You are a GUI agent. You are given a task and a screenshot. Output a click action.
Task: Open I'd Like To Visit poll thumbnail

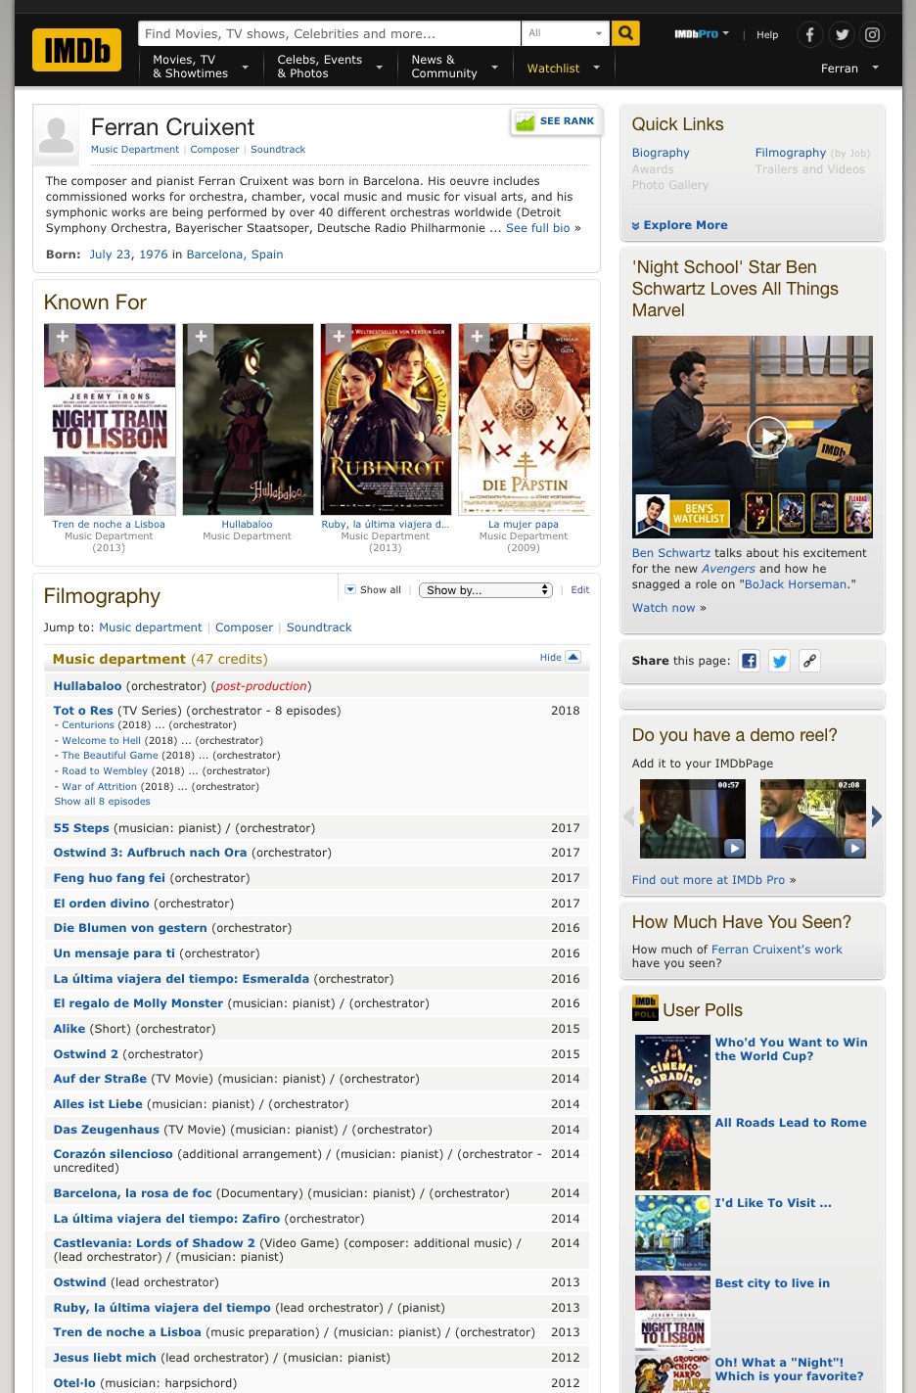pyautogui.click(x=672, y=1232)
